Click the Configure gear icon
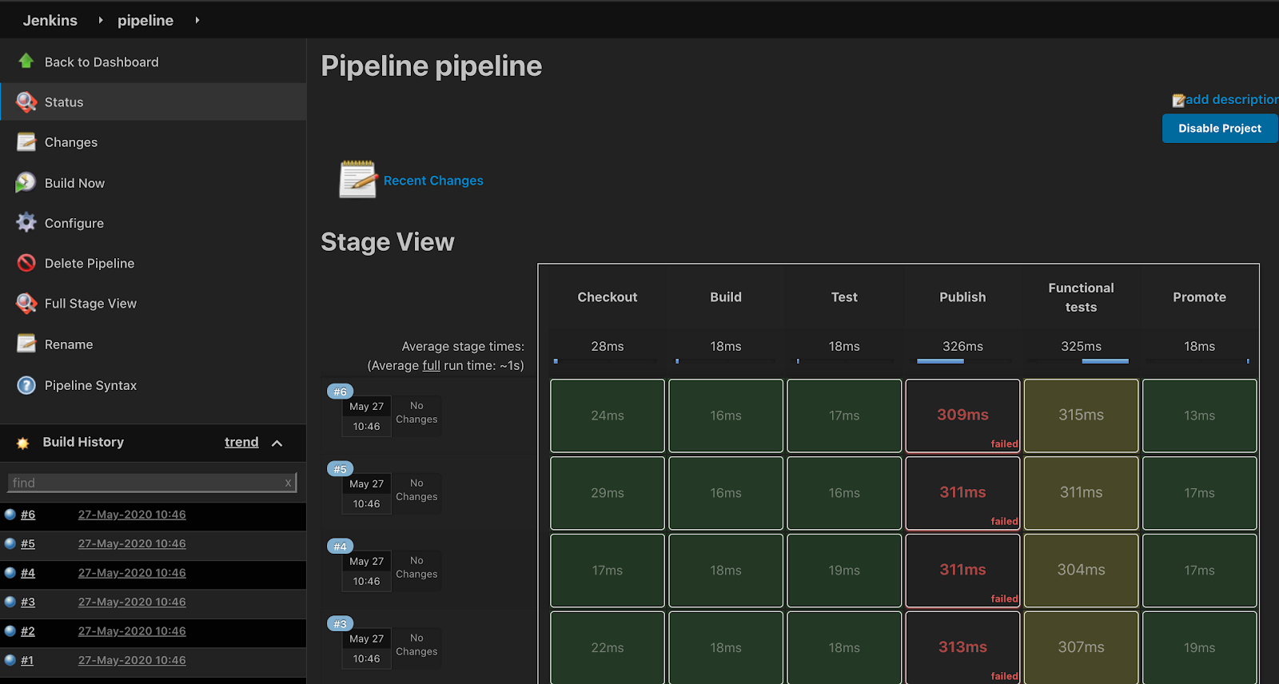The height and width of the screenshot is (684, 1279). [26, 222]
